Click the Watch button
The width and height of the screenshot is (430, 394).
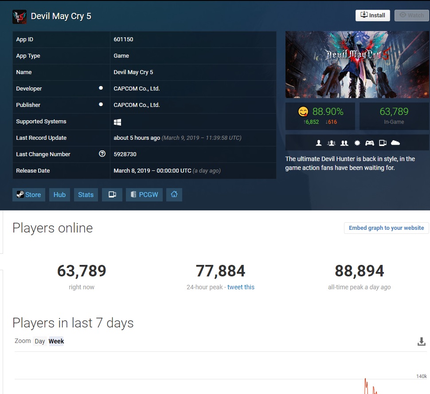(x=412, y=16)
